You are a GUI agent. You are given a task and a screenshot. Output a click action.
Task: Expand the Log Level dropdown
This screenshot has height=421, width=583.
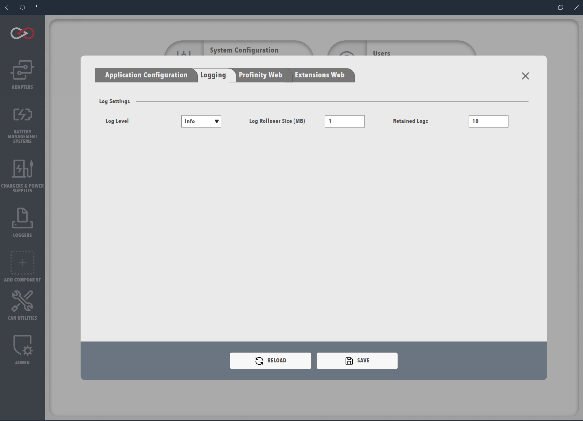click(201, 121)
